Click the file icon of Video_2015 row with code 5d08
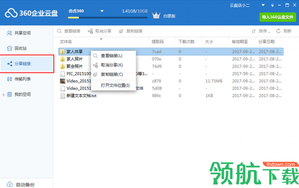This screenshot has width=299, height=188. (62, 89)
